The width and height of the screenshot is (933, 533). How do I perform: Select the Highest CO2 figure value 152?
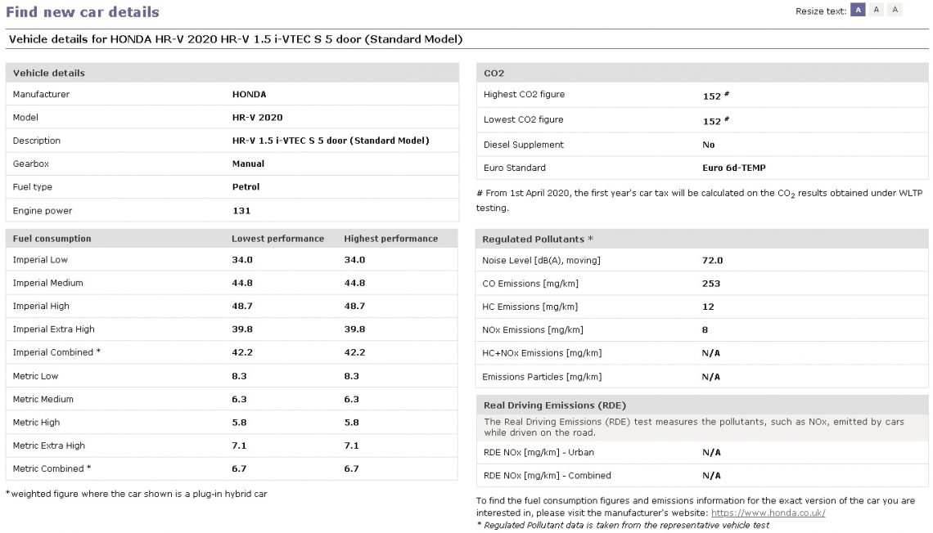click(x=712, y=96)
